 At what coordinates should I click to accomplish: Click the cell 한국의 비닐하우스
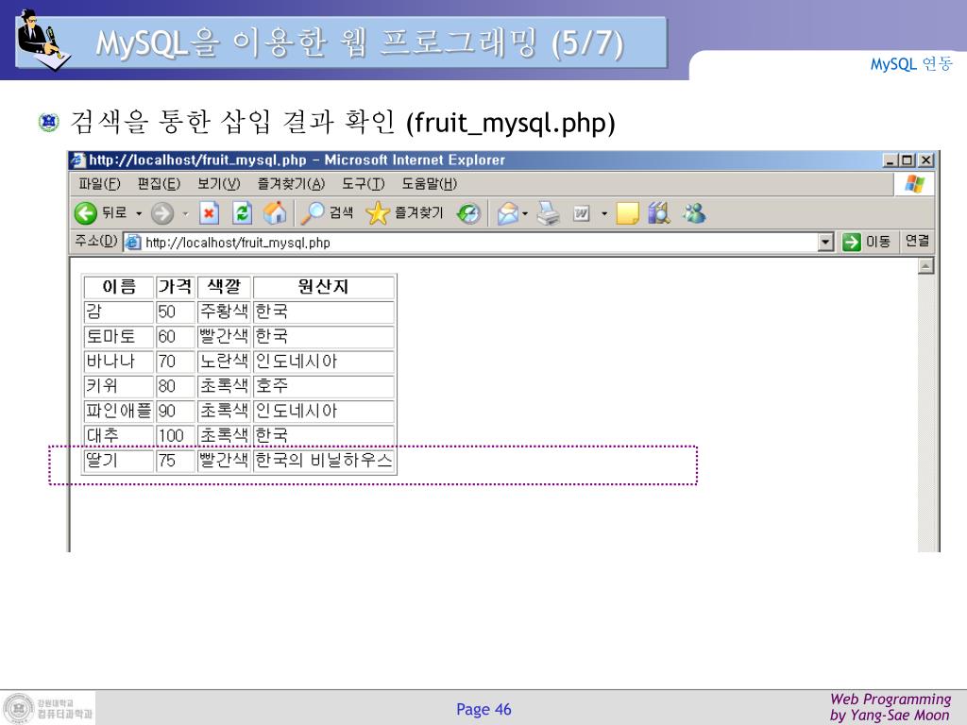click(x=324, y=461)
